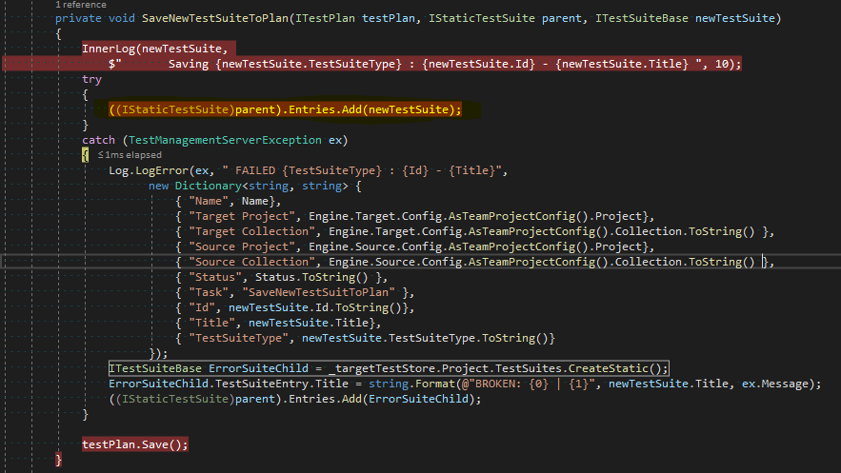Click the CreateStatic method call
This screenshot has height=473, width=841.
[x=609, y=368]
